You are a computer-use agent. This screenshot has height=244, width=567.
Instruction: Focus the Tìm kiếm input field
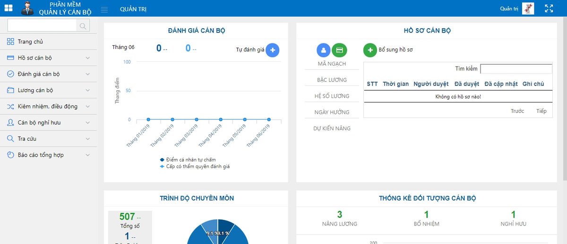(x=516, y=69)
